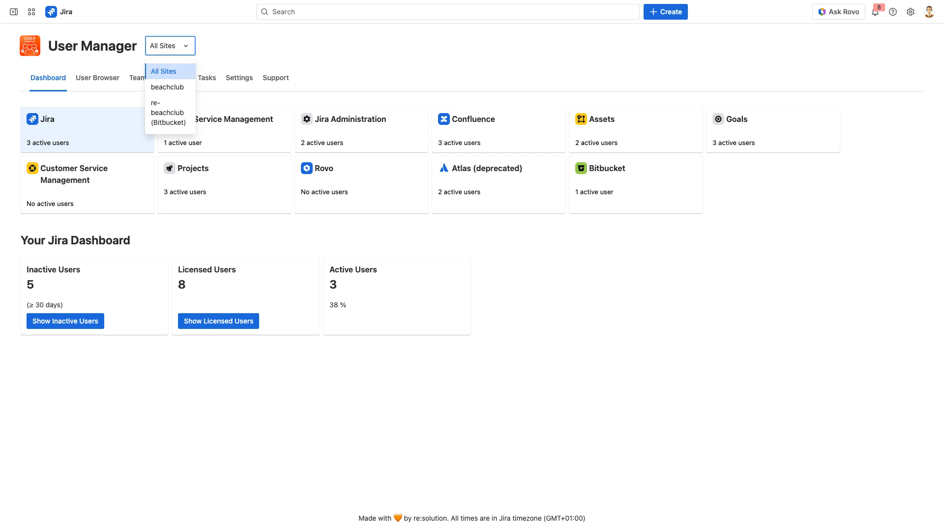Select the Rovo product icon

pos(307,168)
